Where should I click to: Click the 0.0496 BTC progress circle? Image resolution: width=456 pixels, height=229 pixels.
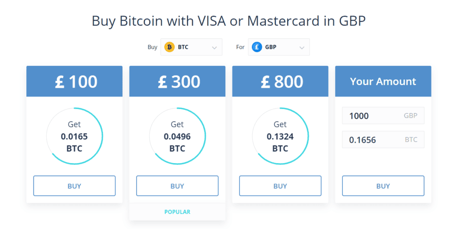(x=177, y=136)
